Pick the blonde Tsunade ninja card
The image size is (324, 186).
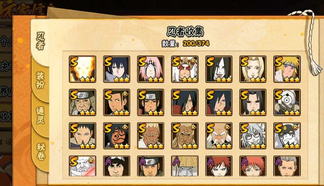coord(253,69)
